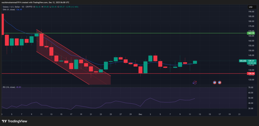Click the purple lightning event icon

click(x=195, y=82)
